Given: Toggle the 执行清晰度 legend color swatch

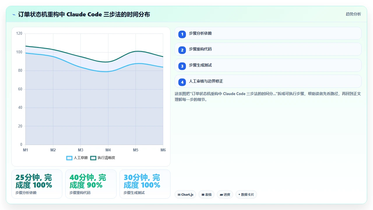Looking at the screenshot, I should pos(93,158).
